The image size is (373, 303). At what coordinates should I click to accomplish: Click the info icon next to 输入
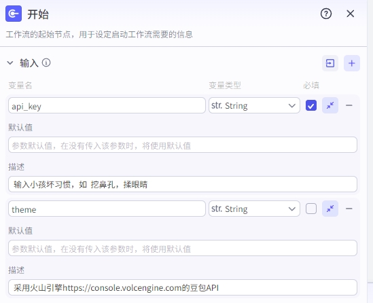click(46, 63)
